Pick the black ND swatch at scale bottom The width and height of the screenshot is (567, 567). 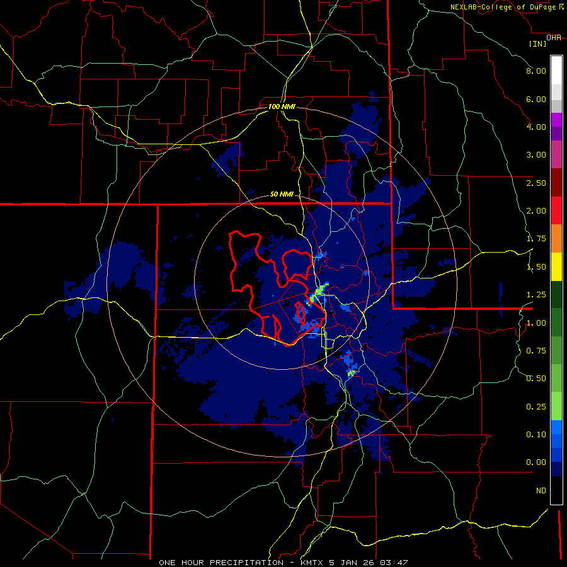(556, 490)
